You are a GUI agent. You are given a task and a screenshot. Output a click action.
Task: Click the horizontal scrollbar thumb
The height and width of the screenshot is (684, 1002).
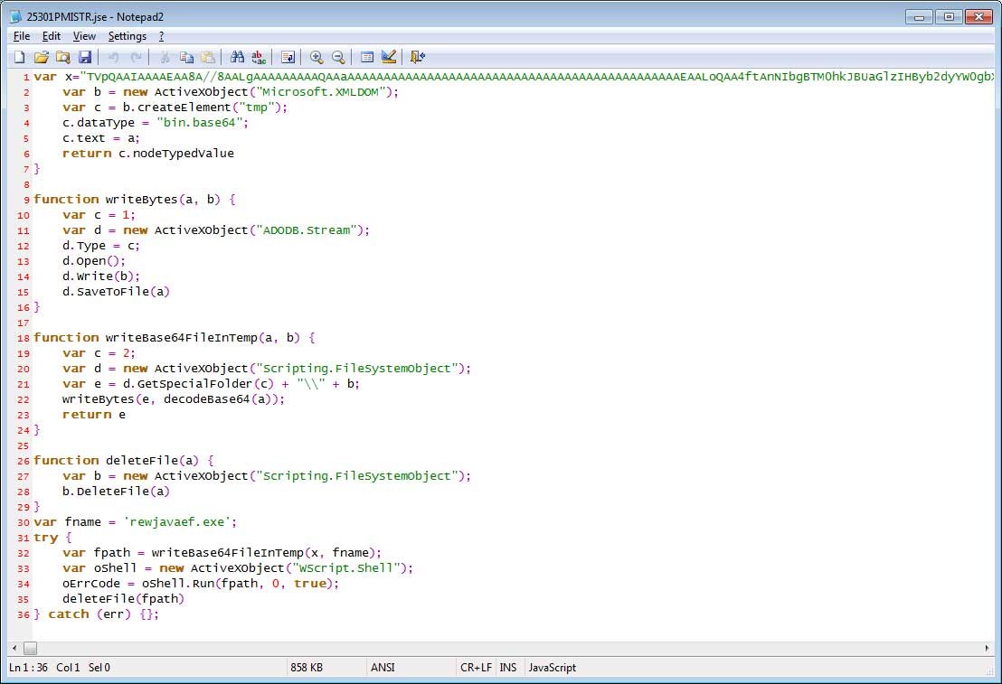pyautogui.click(x=30, y=648)
